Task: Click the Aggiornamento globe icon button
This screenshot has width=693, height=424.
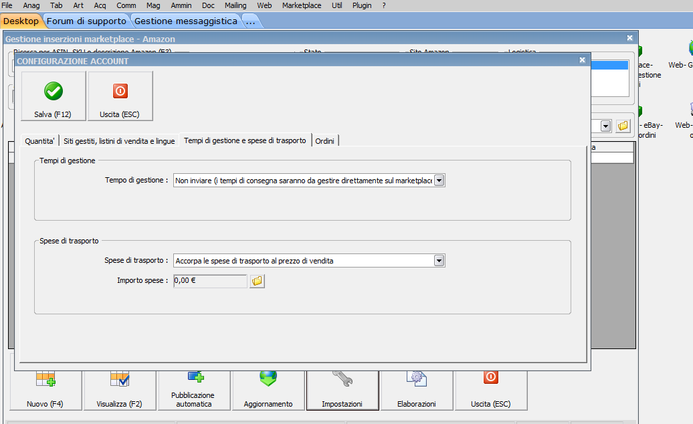Action: click(x=268, y=391)
